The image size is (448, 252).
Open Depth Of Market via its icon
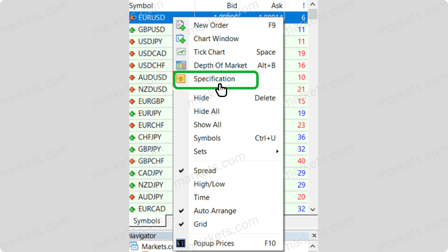coord(181,65)
